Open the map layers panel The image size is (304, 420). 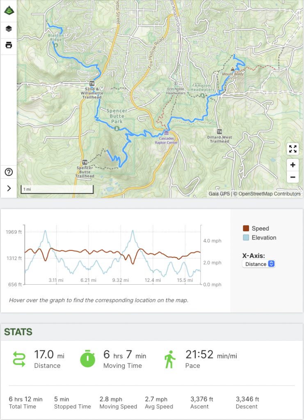(8, 29)
